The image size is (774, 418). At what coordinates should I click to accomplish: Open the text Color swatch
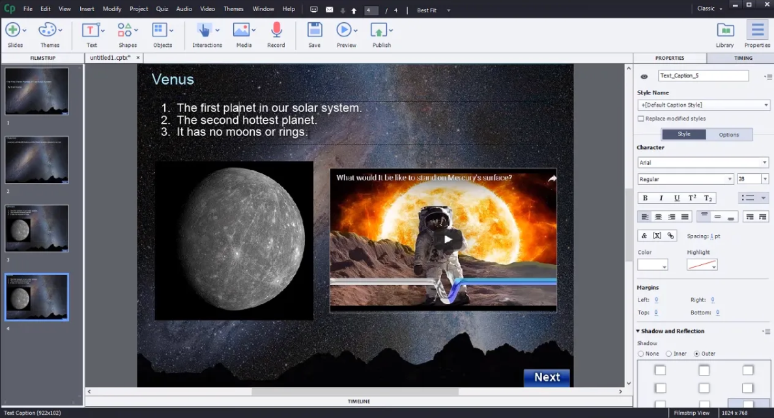point(653,265)
